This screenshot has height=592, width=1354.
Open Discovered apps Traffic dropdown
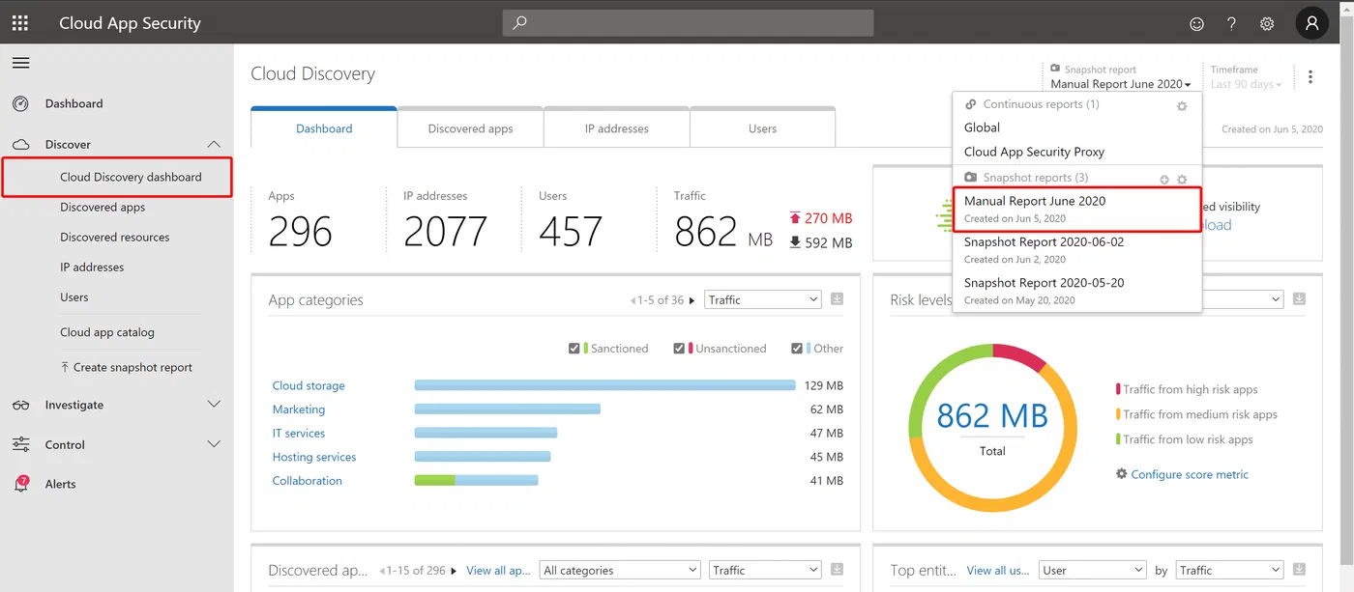(765, 571)
